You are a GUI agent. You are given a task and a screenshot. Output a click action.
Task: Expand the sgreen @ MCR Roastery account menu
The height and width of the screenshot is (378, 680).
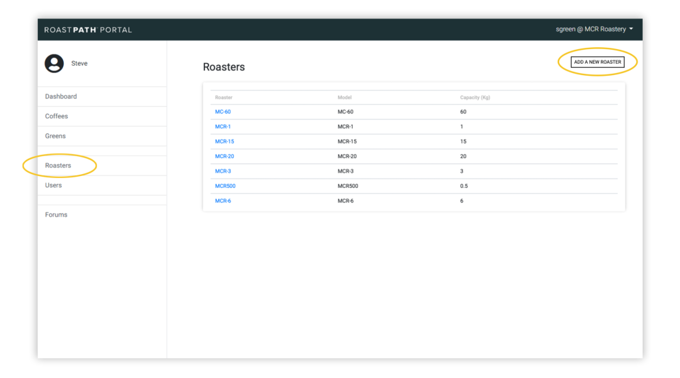(594, 29)
